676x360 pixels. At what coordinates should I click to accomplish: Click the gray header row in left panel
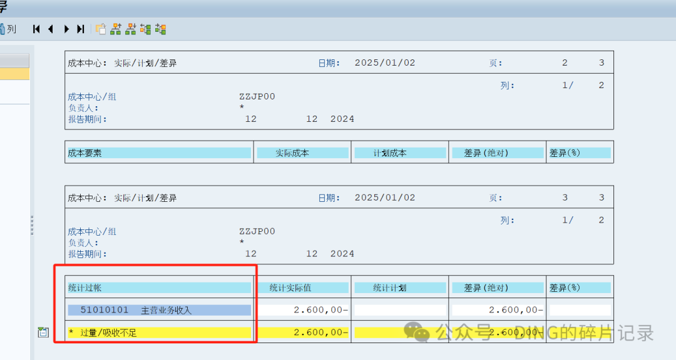coord(14,61)
